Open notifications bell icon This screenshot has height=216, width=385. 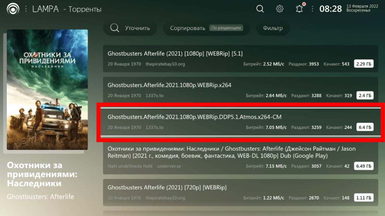click(299, 9)
